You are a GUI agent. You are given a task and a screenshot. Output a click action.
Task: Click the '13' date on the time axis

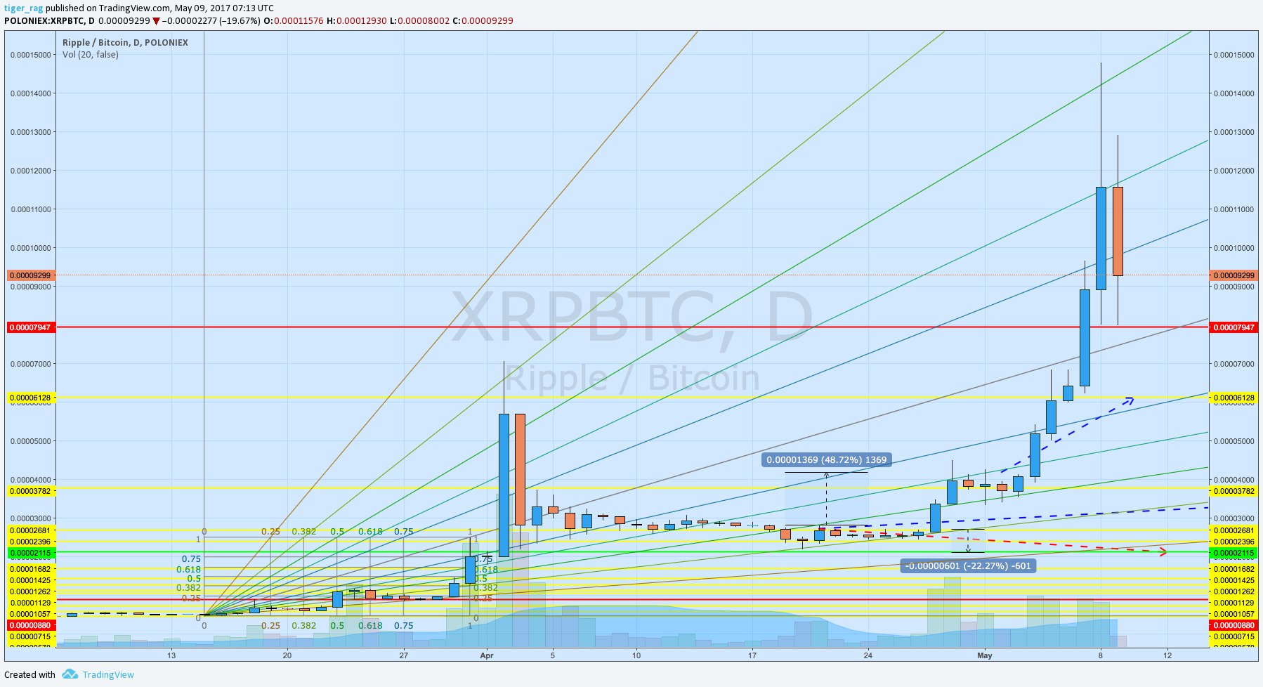point(171,655)
